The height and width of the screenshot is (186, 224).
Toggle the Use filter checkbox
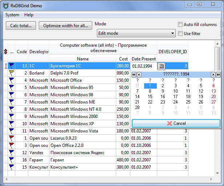(180, 34)
